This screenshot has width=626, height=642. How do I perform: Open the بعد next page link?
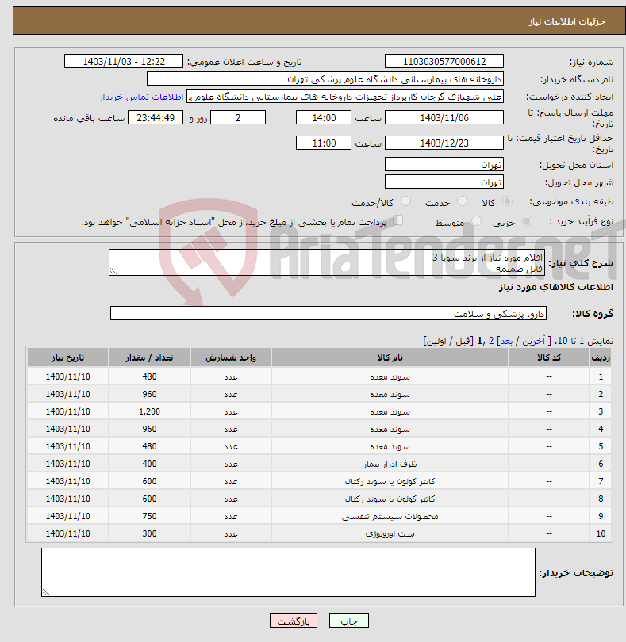(506, 341)
